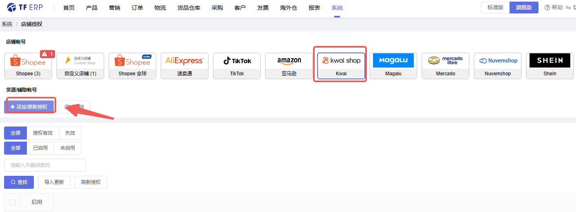Viewport: 576px width, 212px height.
Task: Open the 货品仓库 menu
Action: pos(189,8)
